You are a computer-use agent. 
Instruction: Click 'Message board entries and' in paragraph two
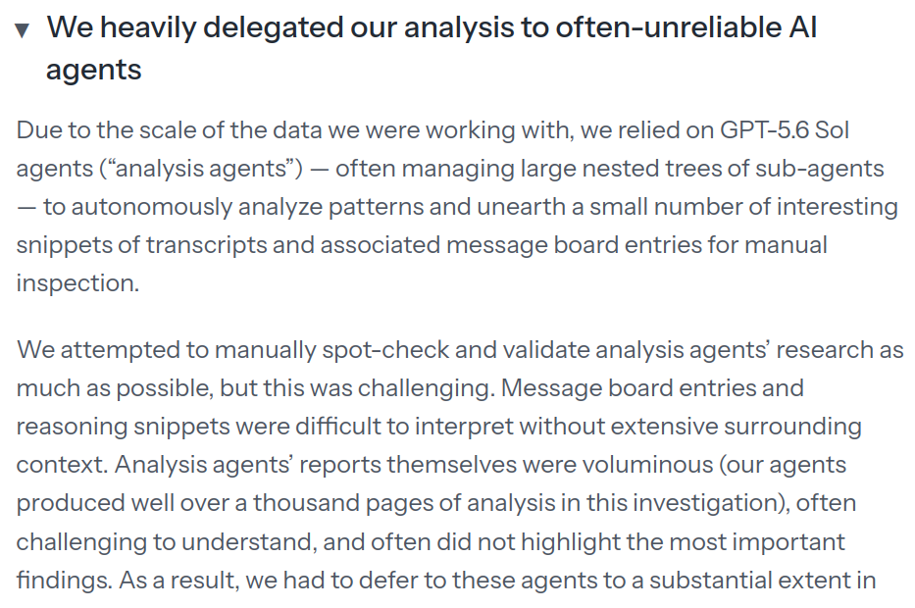pos(652,388)
